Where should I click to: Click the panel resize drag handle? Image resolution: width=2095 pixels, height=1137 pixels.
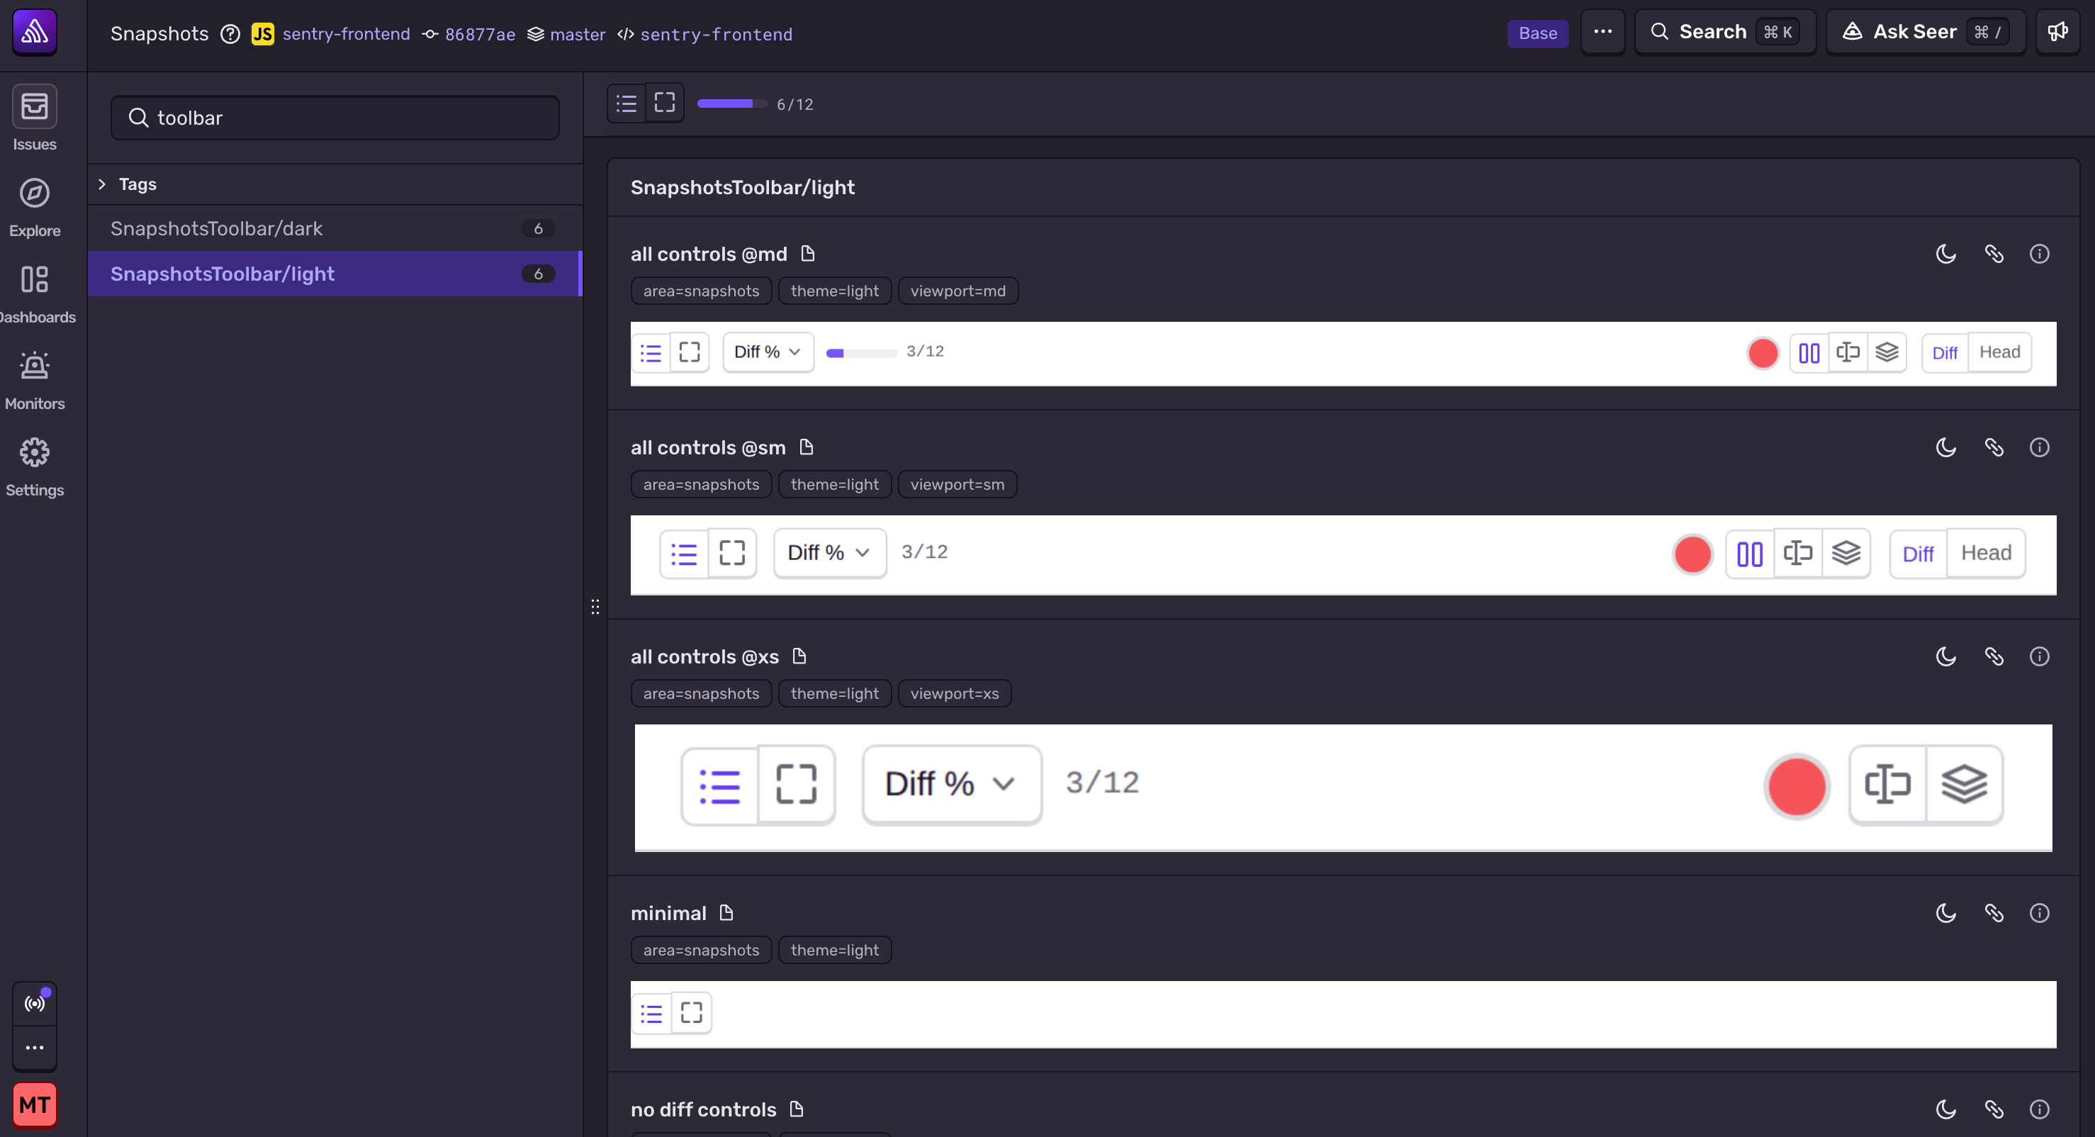595,606
